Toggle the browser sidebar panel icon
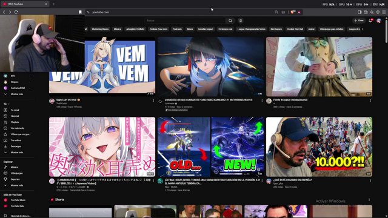This screenshot has width=388, height=218. 360,12
